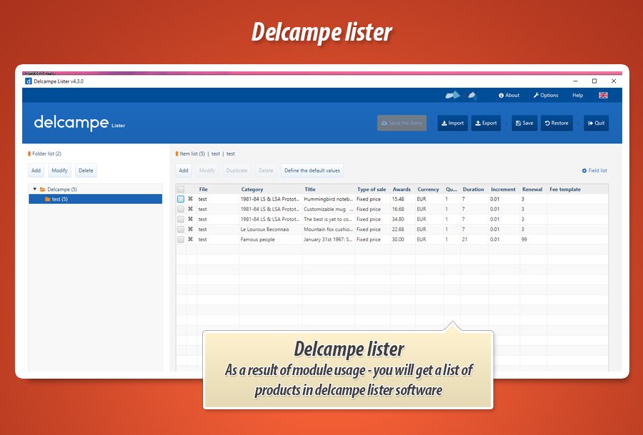
Task: Quit Delcampe Lister via Quit button
Action: (596, 123)
